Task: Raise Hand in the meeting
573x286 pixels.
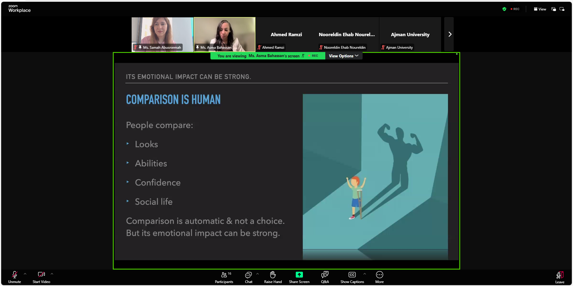Action: coord(273,277)
